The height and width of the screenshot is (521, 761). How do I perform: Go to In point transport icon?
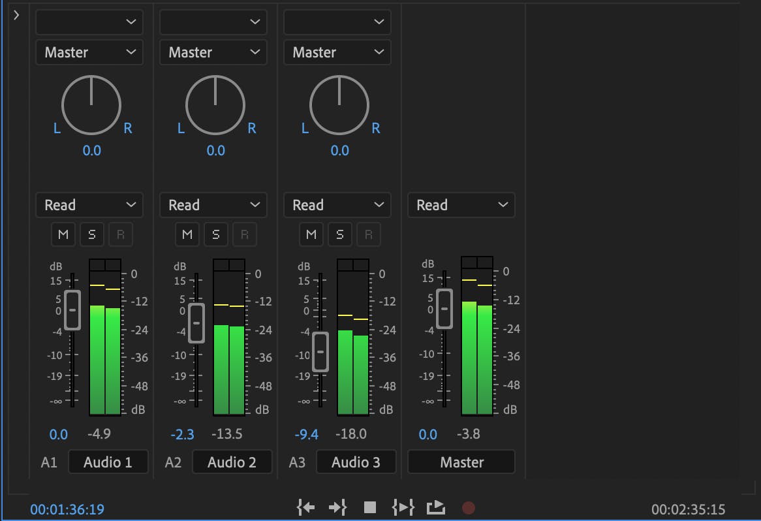[305, 507]
